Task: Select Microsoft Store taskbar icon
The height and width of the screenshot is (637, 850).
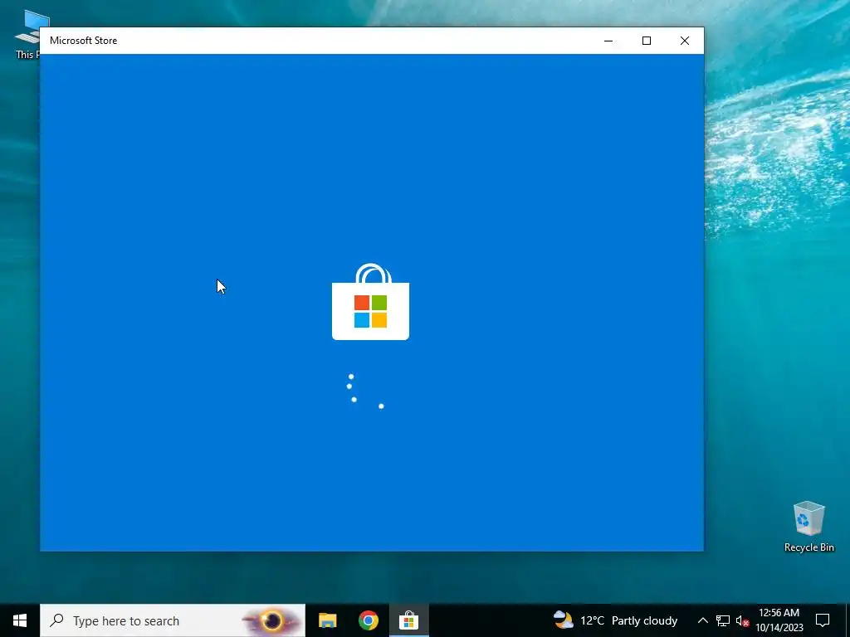Action: click(x=408, y=620)
